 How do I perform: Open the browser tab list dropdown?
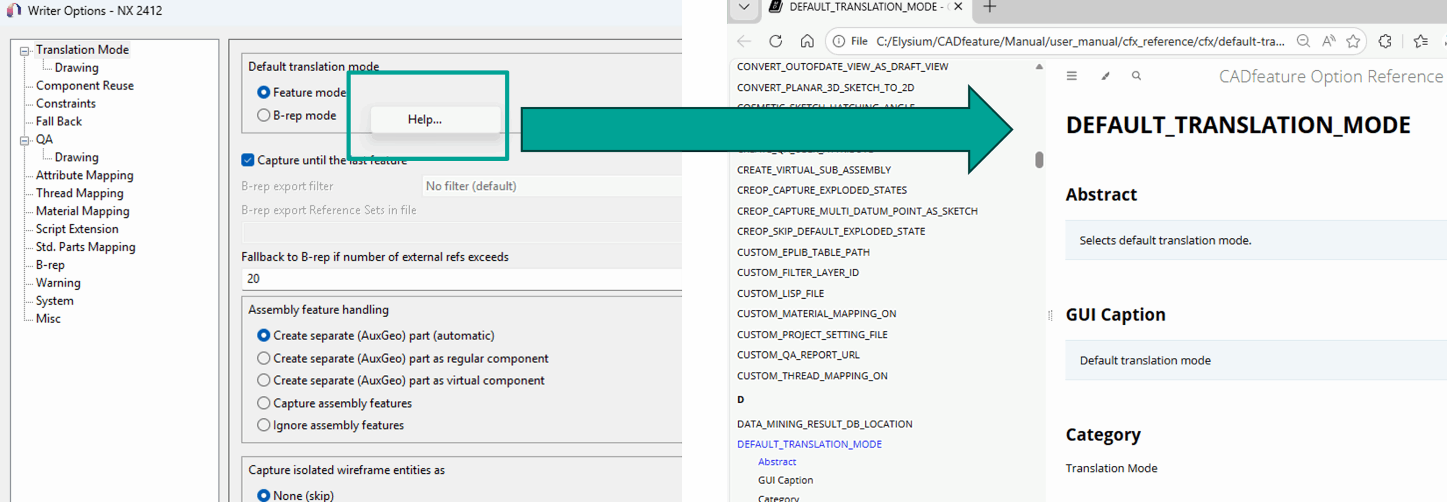[x=744, y=7]
